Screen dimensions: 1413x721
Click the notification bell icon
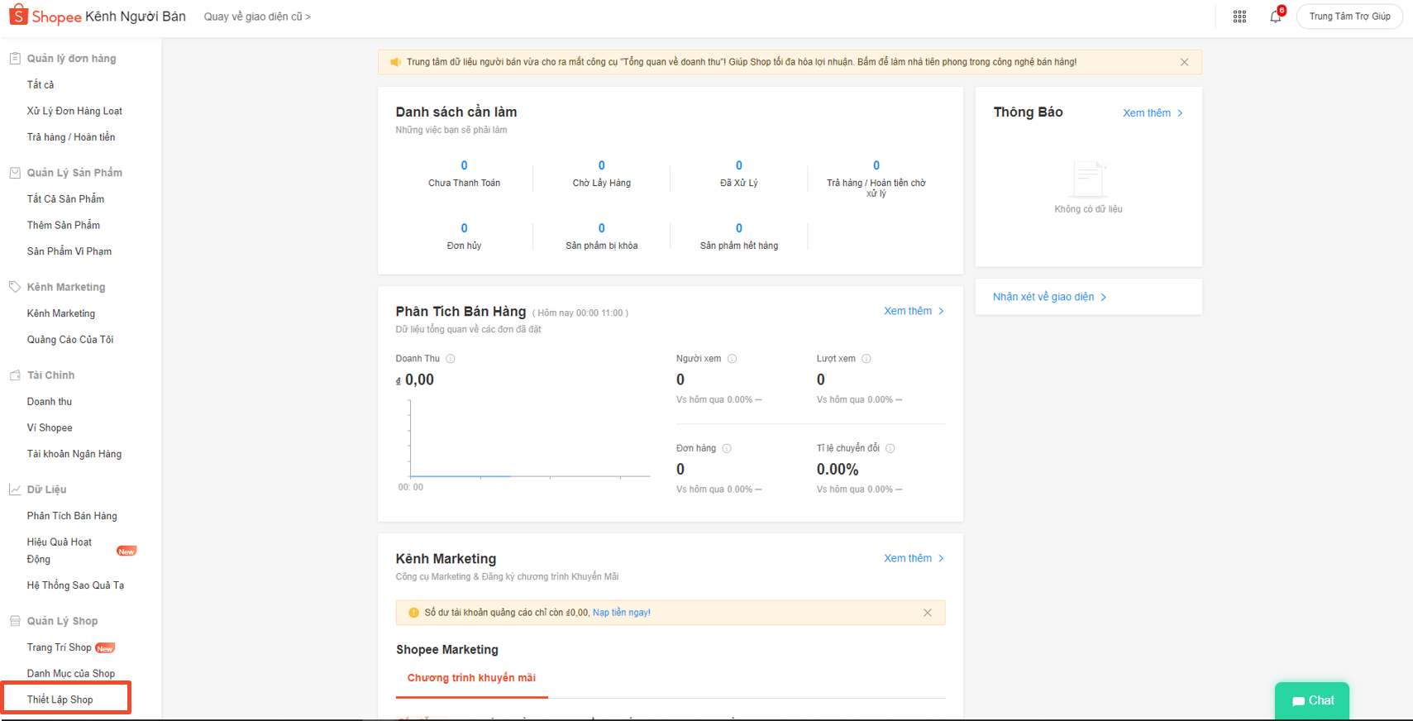1275,17
